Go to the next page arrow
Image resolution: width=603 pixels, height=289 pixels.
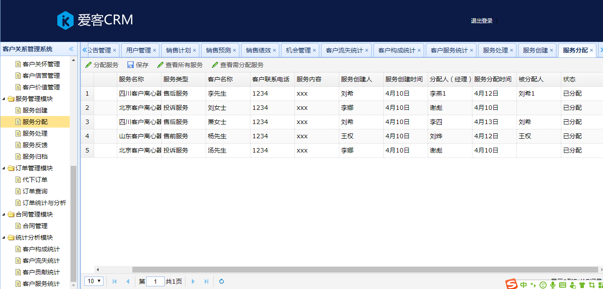193,281
